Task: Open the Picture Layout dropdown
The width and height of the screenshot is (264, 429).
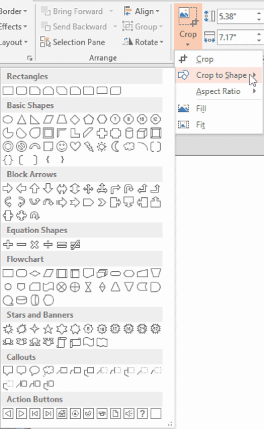Action: pyautogui.click(x=14, y=42)
